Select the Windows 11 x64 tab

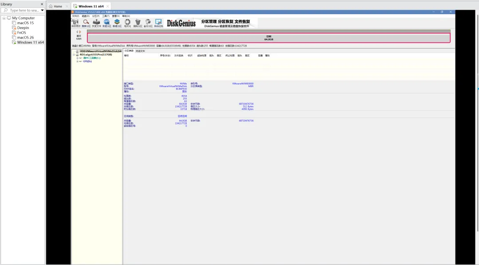point(91,6)
